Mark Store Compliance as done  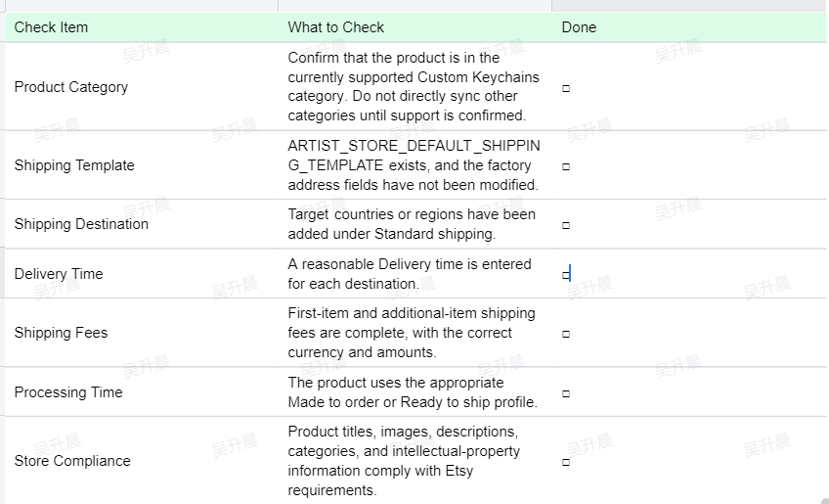(x=566, y=462)
